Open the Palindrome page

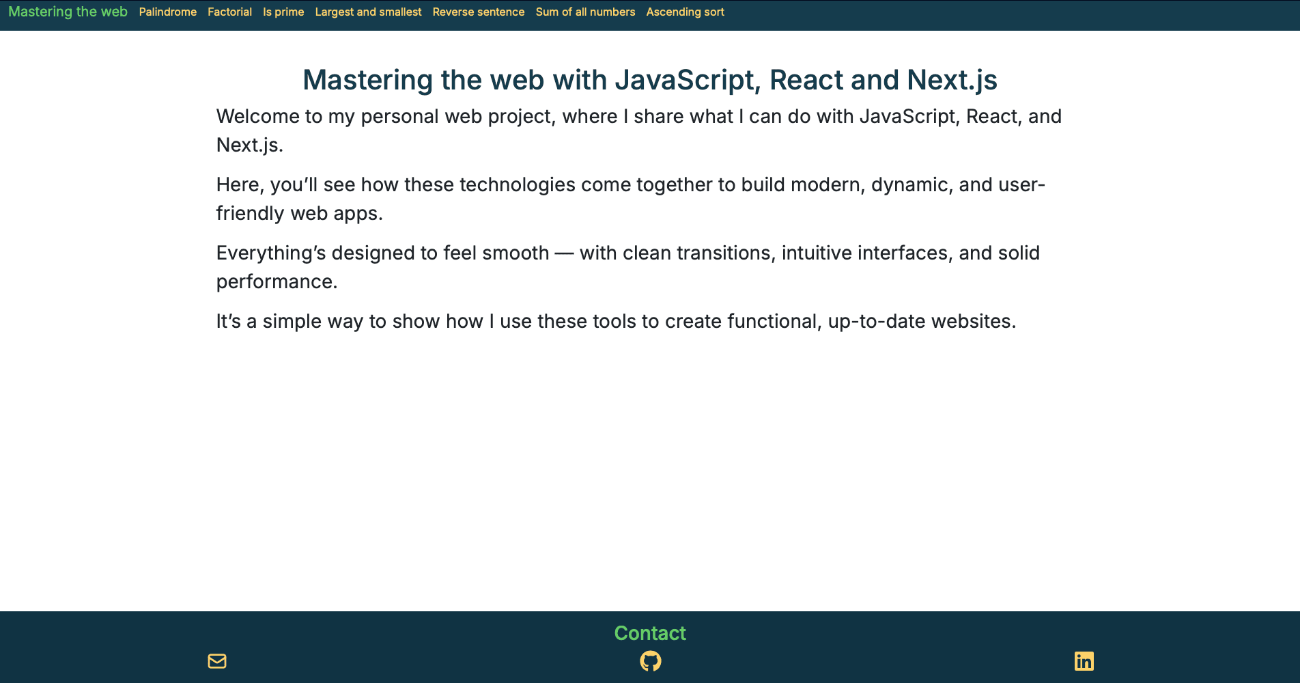click(x=168, y=12)
